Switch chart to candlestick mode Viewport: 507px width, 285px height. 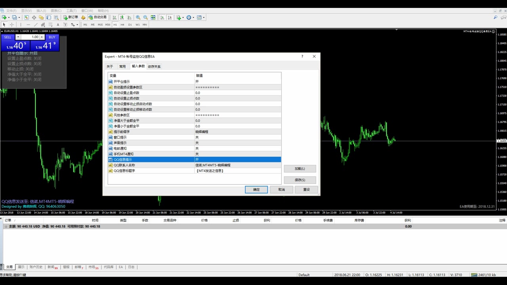pos(122,17)
